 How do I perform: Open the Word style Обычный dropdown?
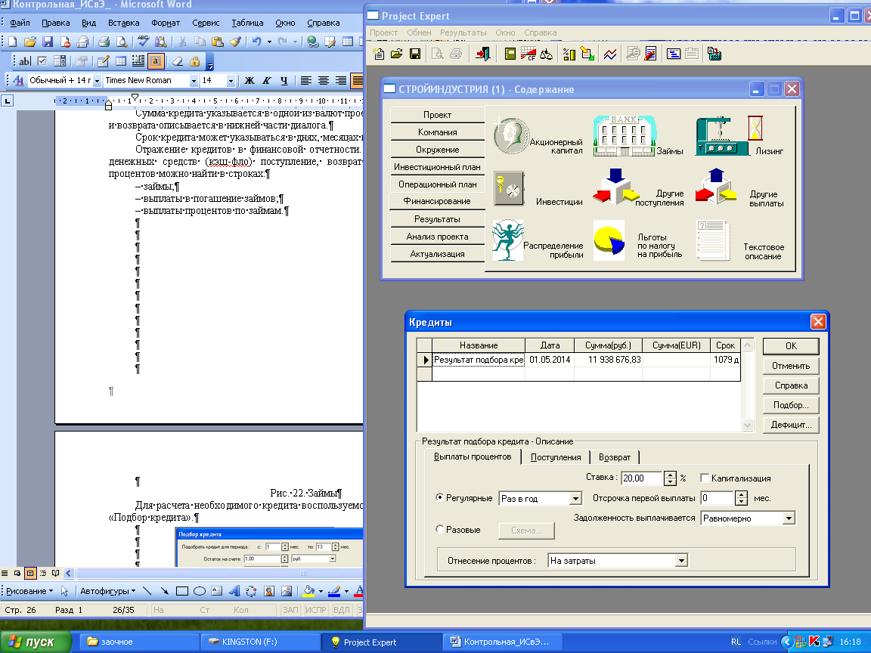(97, 81)
